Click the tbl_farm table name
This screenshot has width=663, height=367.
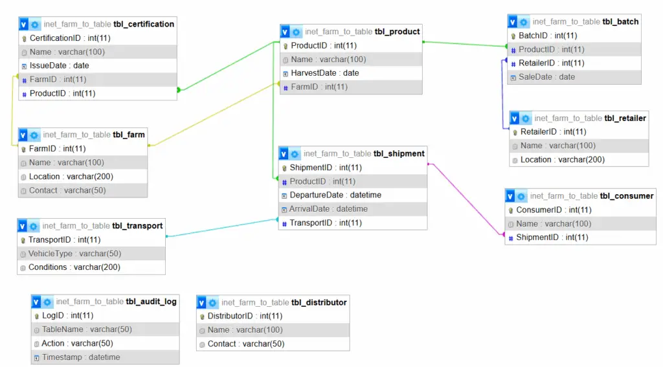pyautogui.click(x=129, y=135)
